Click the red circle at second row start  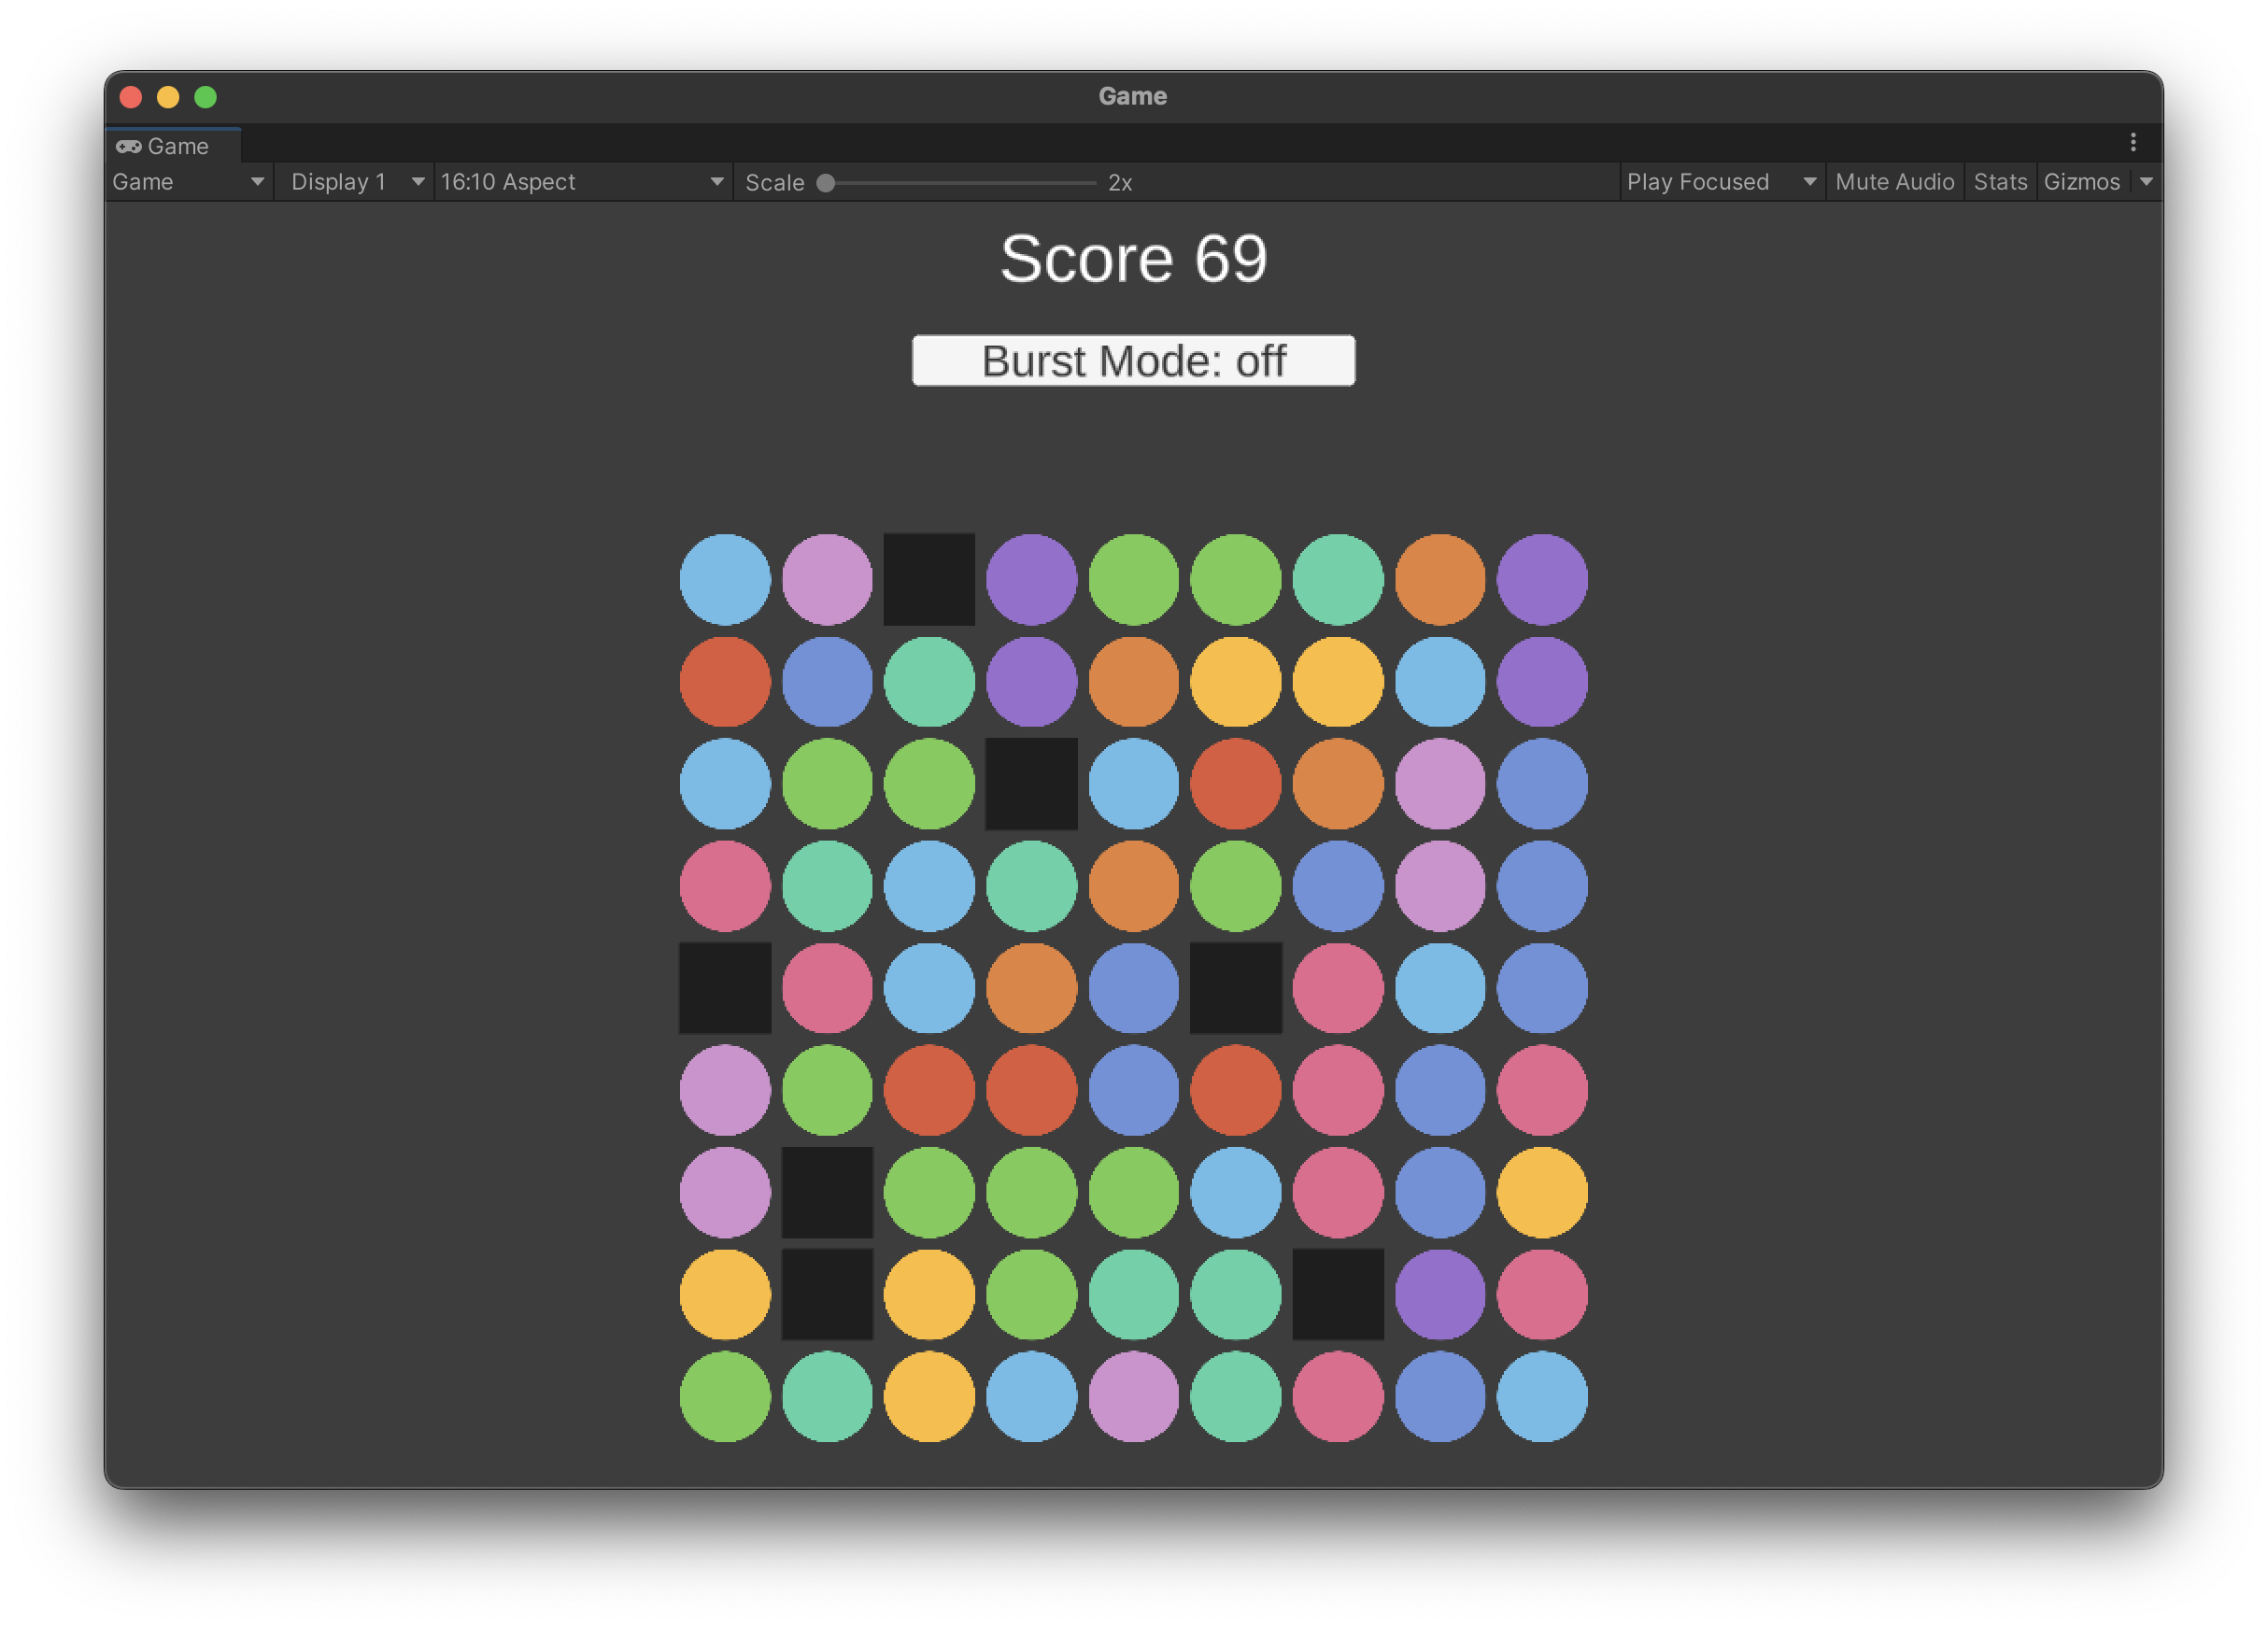(x=725, y=681)
